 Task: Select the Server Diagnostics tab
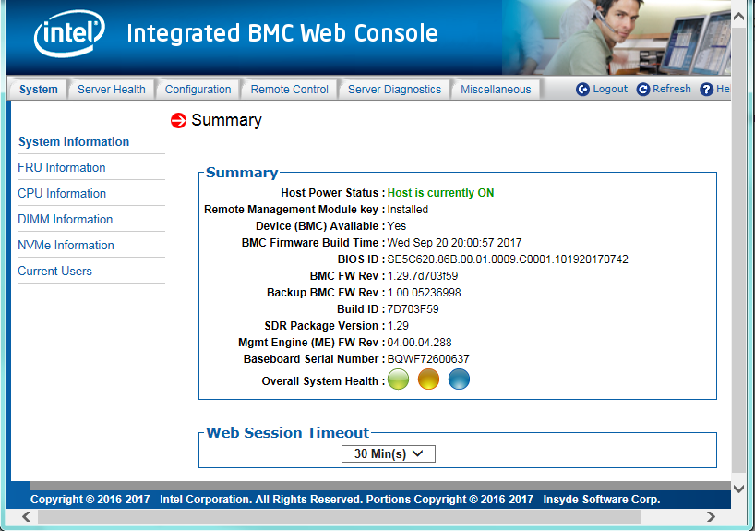[x=394, y=90]
